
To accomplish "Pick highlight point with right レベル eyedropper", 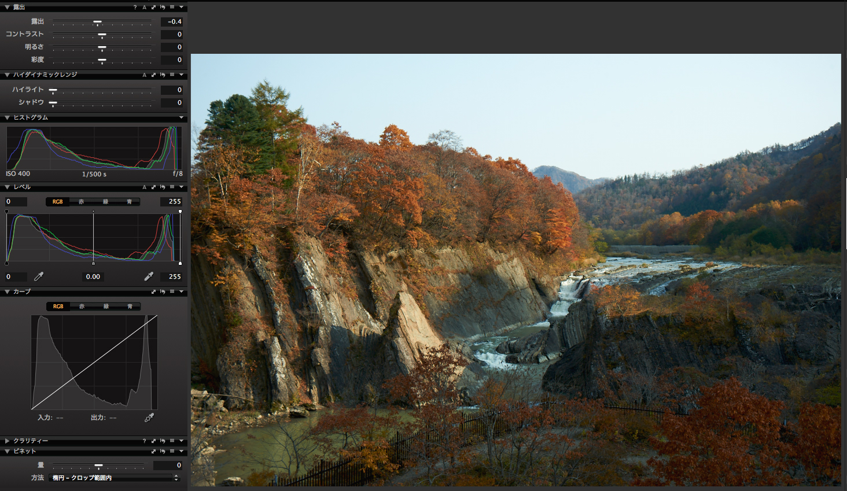I will [x=149, y=276].
